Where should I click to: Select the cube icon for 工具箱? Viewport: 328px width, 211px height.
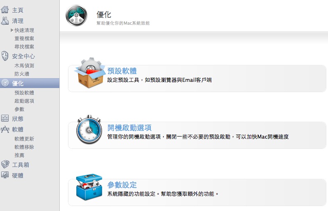pos(5,165)
